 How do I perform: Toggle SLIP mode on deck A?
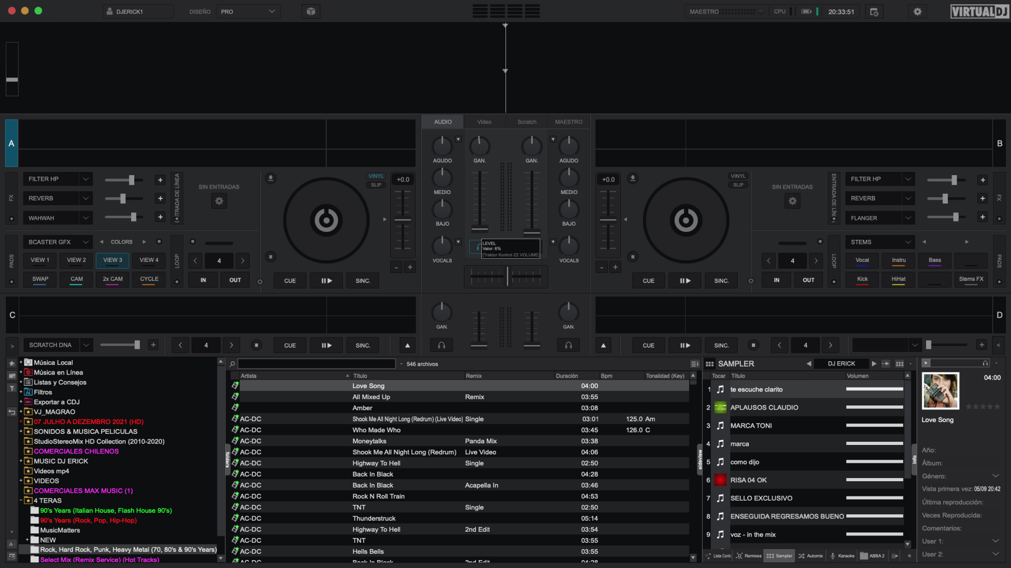(x=376, y=185)
